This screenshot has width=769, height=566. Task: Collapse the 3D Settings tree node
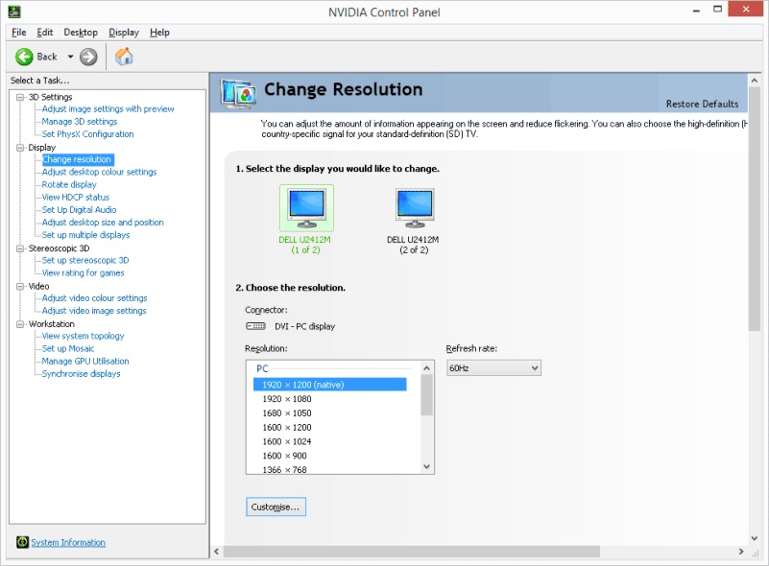[x=20, y=97]
